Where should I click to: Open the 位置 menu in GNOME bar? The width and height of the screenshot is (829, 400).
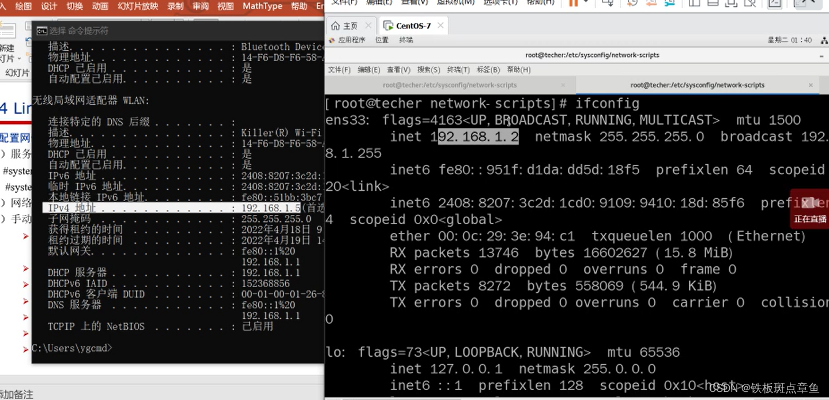(382, 40)
